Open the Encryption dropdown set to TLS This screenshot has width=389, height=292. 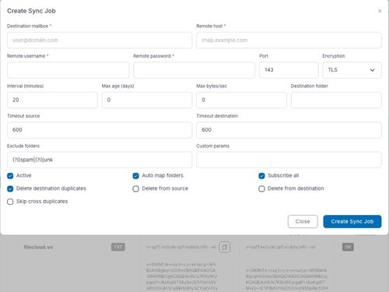click(352, 70)
